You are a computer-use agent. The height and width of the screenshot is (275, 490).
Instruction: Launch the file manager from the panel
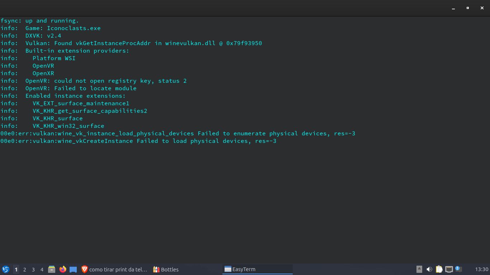click(x=52, y=269)
